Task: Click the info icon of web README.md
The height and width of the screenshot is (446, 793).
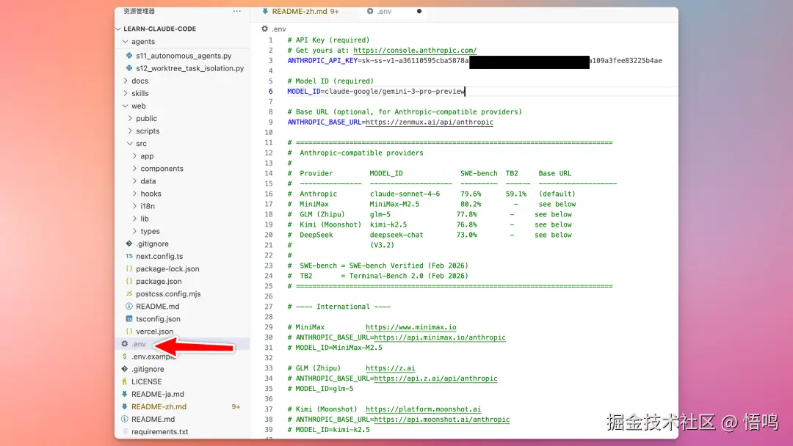Action: 129,306
